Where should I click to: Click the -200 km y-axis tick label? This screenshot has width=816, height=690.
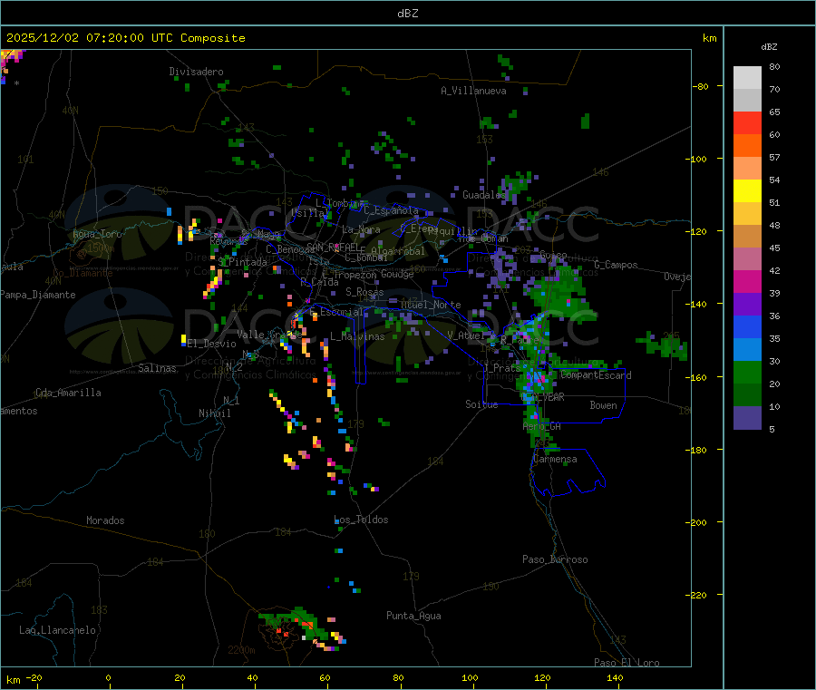[x=695, y=522]
